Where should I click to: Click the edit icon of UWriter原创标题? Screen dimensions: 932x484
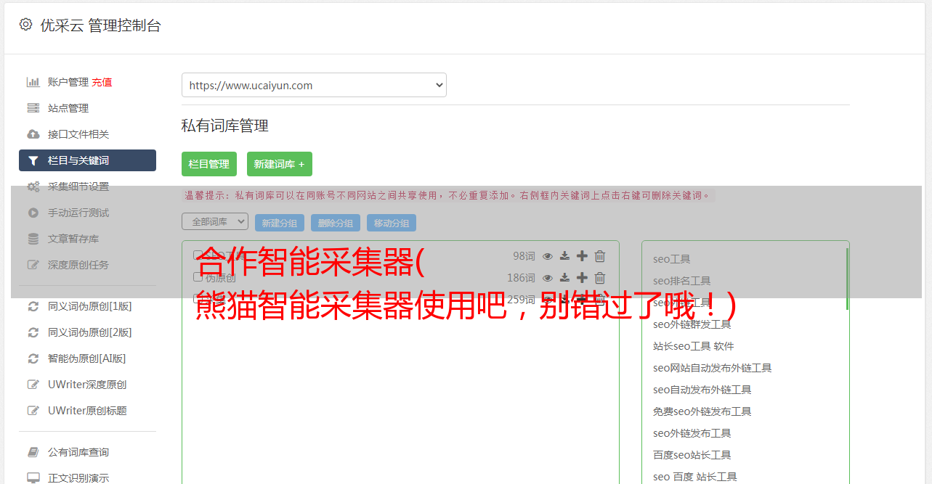coord(33,411)
